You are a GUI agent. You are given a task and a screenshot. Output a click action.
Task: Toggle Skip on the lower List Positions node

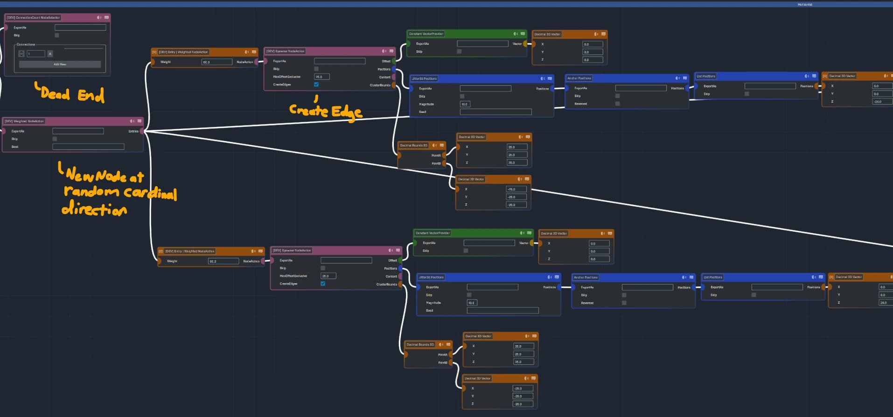753,295
